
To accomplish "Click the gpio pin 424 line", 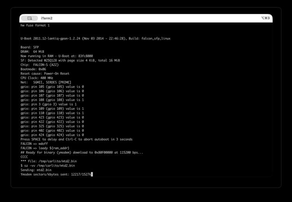I will (52, 135).
